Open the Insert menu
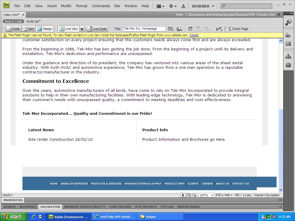This screenshot has width=295, height=221. [52, 6]
